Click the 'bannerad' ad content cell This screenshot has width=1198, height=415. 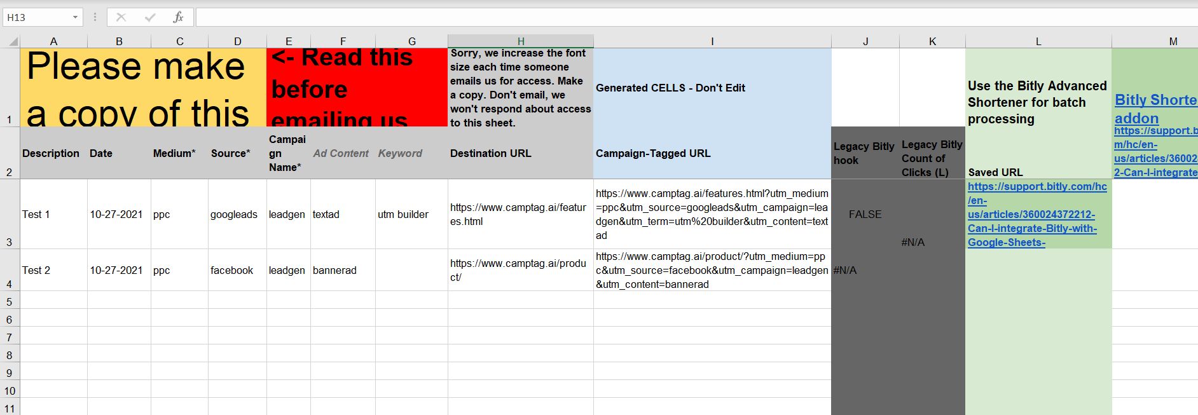(342, 270)
